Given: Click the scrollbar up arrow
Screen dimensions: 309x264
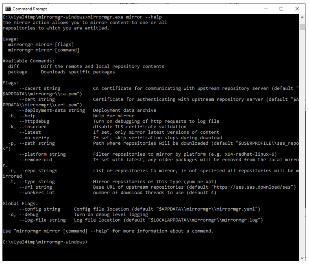Looking at the screenshot, I should (302, 17).
